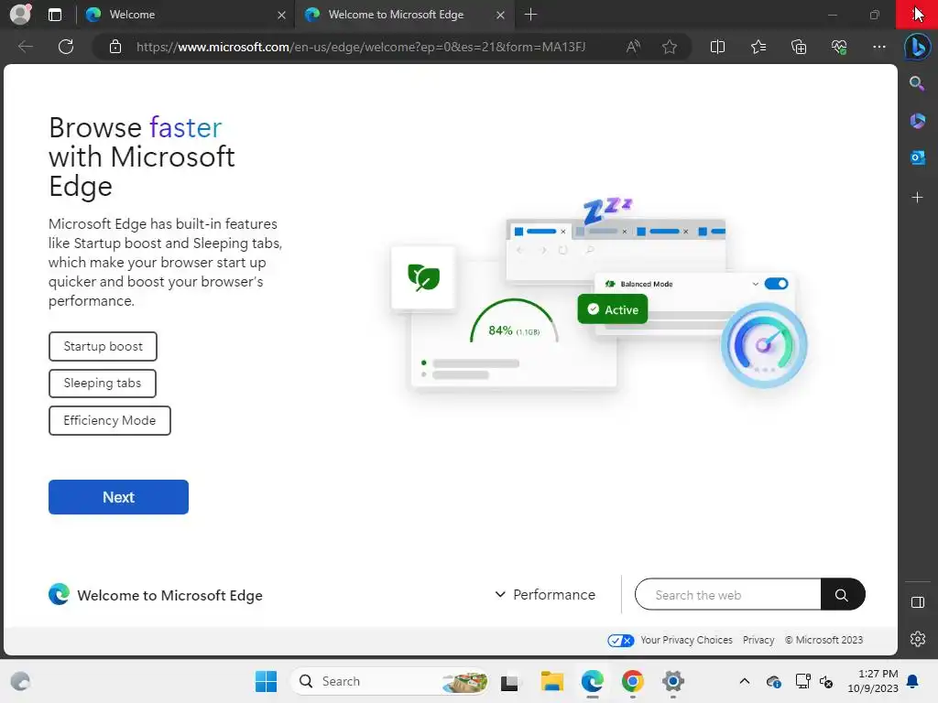The image size is (938, 703).
Task: Open Bing Chat sidebar button
Action: click(917, 48)
